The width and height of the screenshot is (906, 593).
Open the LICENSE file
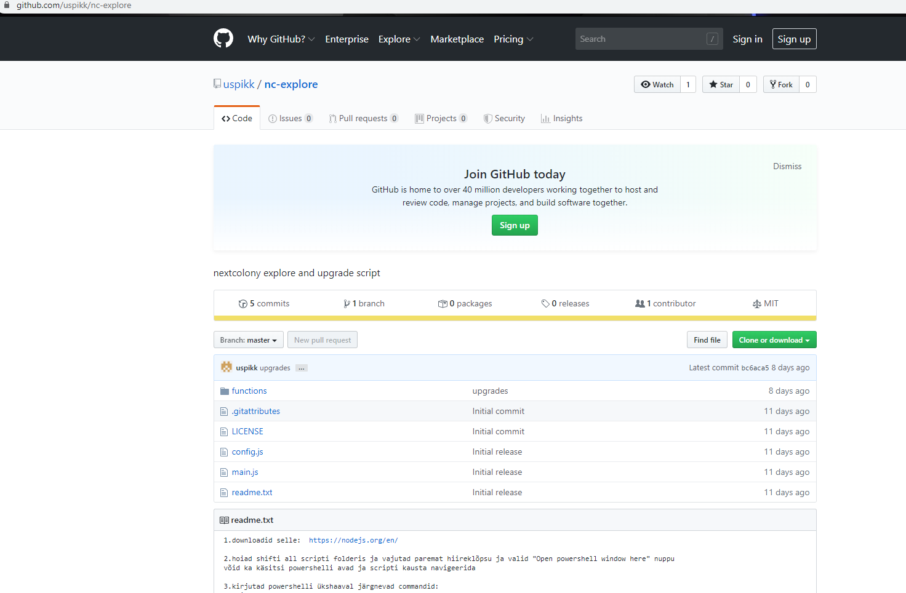point(247,432)
